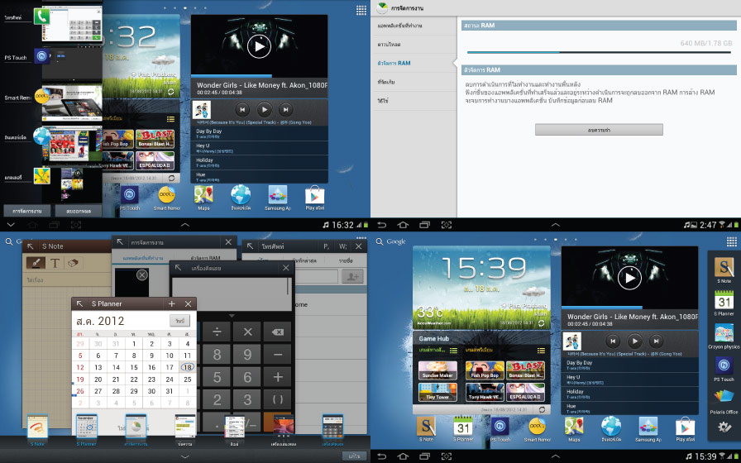Skip to next track in the 15:39 music widget
The height and width of the screenshot is (463, 741).
click(656, 341)
